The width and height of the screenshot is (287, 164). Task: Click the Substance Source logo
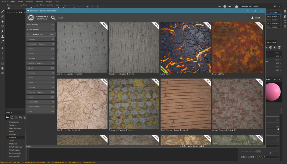pyautogui.click(x=38, y=18)
